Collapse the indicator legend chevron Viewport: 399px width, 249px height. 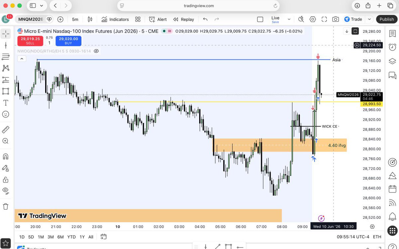click(22, 59)
